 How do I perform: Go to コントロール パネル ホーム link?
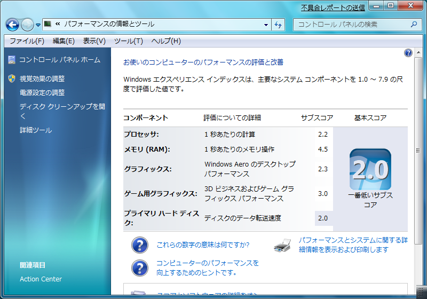pos(60,60)
